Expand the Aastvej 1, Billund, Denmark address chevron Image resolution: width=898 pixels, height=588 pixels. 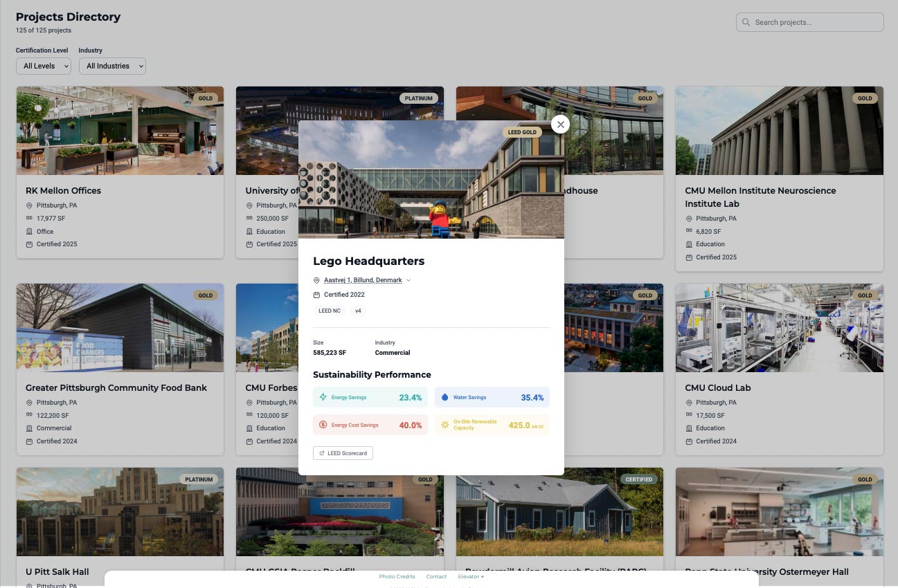pyautogui.click(x=408, y=280)
